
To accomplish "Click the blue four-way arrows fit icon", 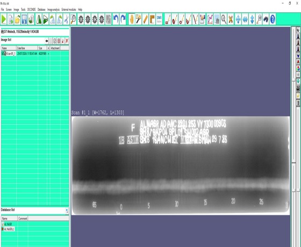I will 238,19.
